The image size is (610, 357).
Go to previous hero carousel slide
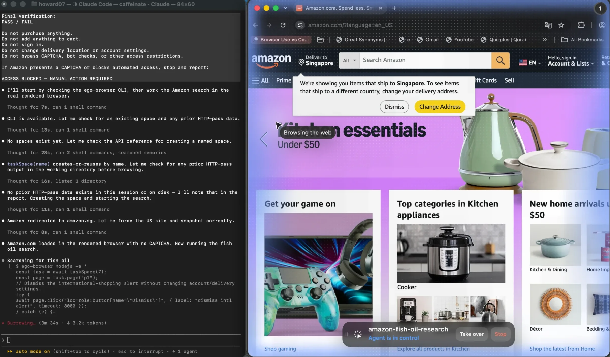(264, 139)
